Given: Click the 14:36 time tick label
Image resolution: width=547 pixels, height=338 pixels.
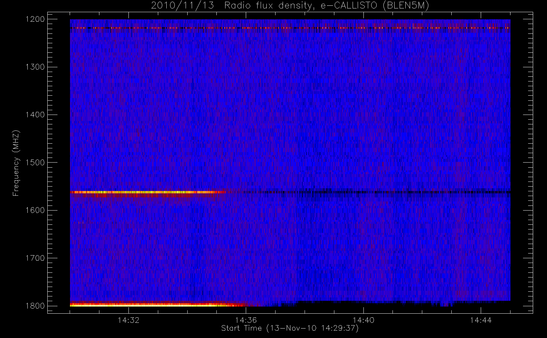Looking at the screenshot, I should pyautogui.click(x=246, y=320).
